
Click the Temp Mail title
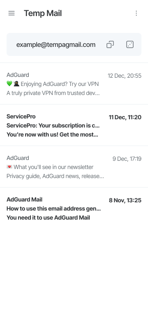click(x=43, y=13)
